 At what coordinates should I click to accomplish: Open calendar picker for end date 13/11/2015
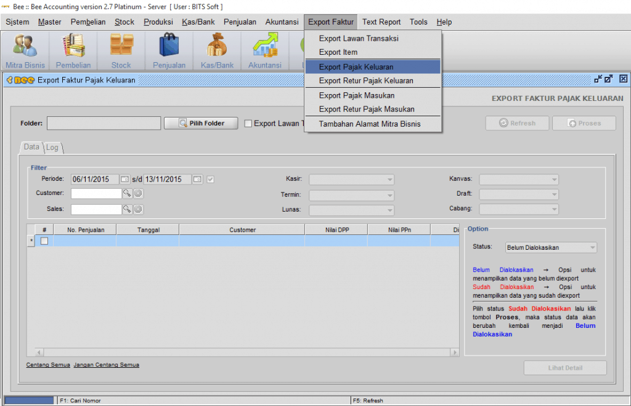[x=197, y=179]
